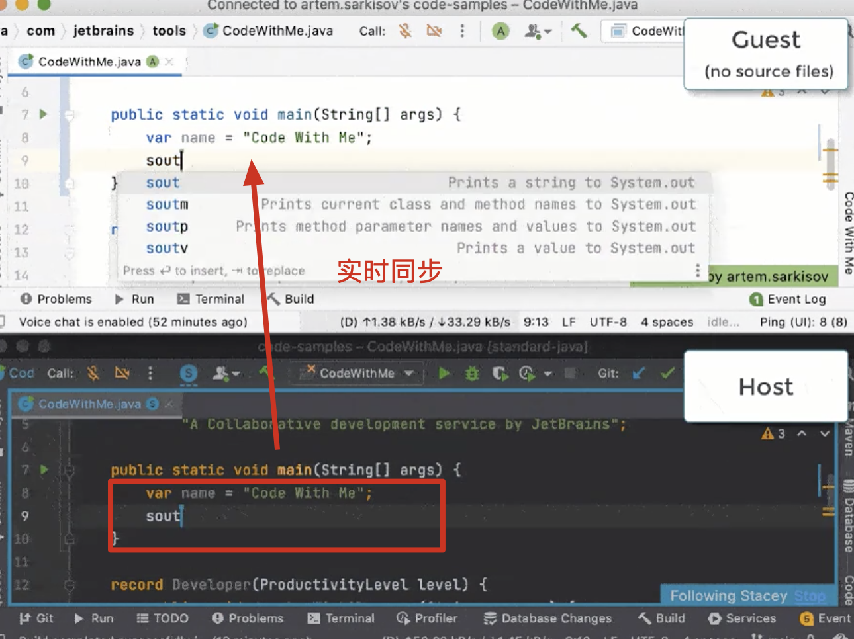
Task: Select the CodeWithMe.java tab in Host window
Action: 89,404
